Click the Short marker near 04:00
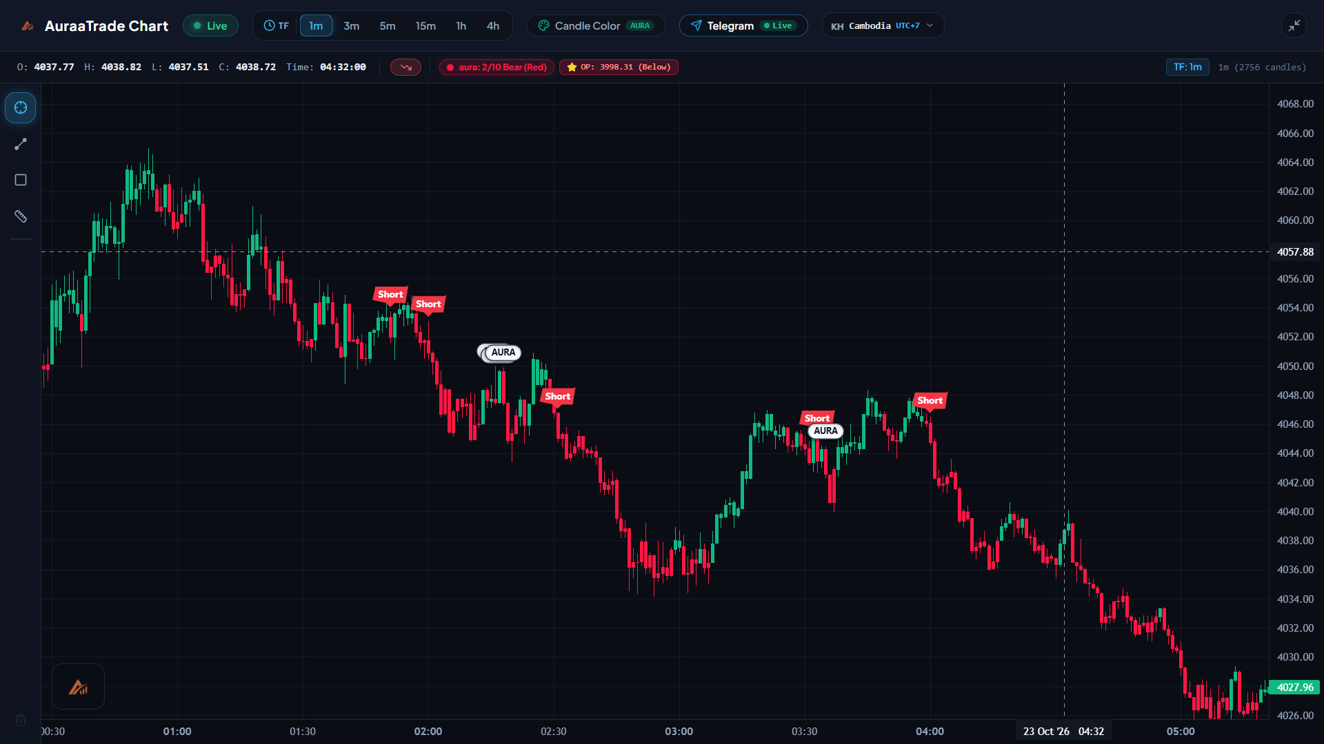The height and width of the screenshot is (744, 1324). (930, 400)
